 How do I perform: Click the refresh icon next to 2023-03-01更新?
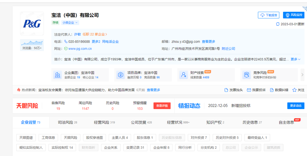pyautogui.click(x=278, y=24)
